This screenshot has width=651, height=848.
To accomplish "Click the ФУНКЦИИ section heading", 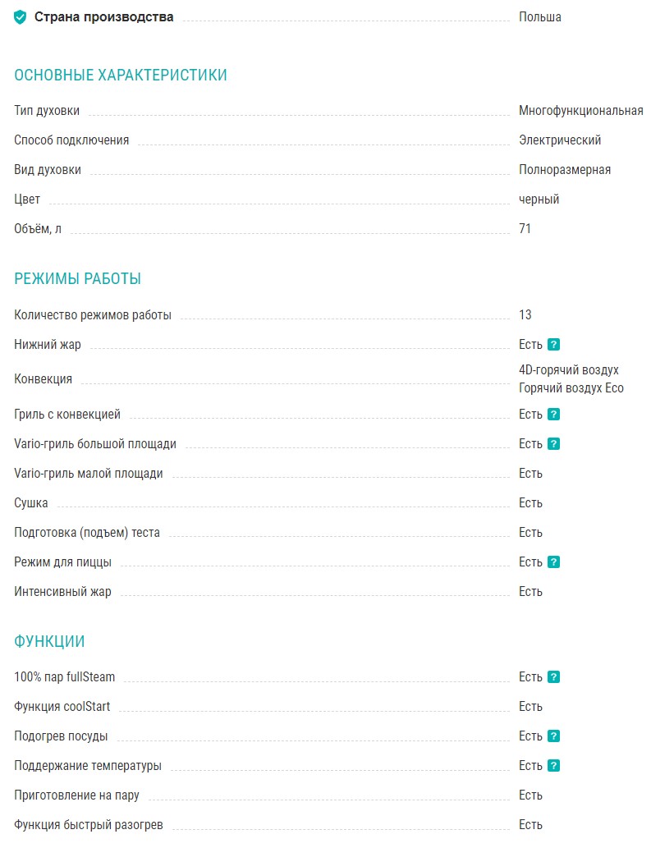I will point(49,642).
